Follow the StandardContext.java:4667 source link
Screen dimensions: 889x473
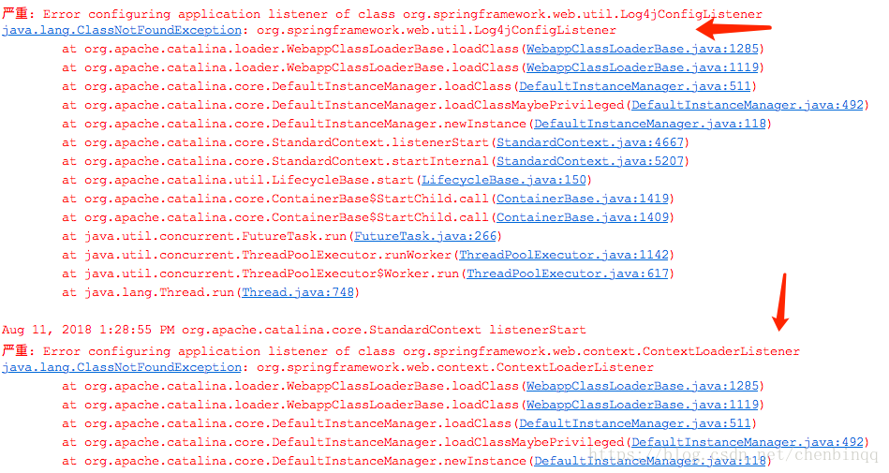[590, 142]
